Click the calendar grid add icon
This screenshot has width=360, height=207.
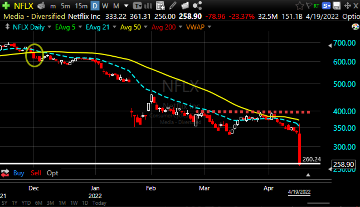[x=161, y=5]
